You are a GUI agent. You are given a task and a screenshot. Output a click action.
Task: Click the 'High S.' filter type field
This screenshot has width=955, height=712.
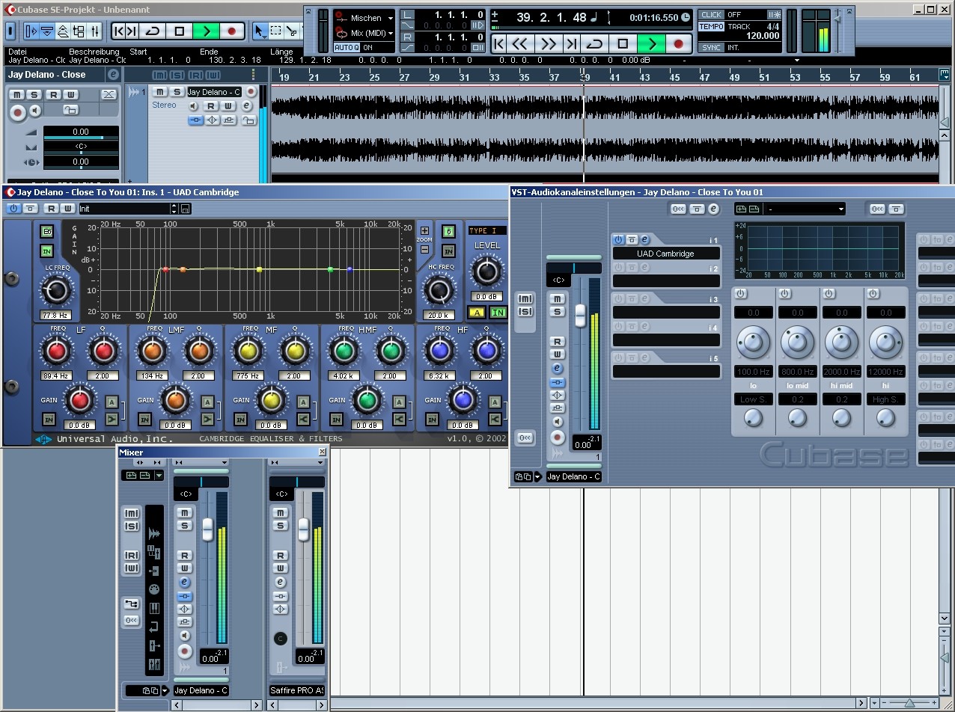(886, 399)
